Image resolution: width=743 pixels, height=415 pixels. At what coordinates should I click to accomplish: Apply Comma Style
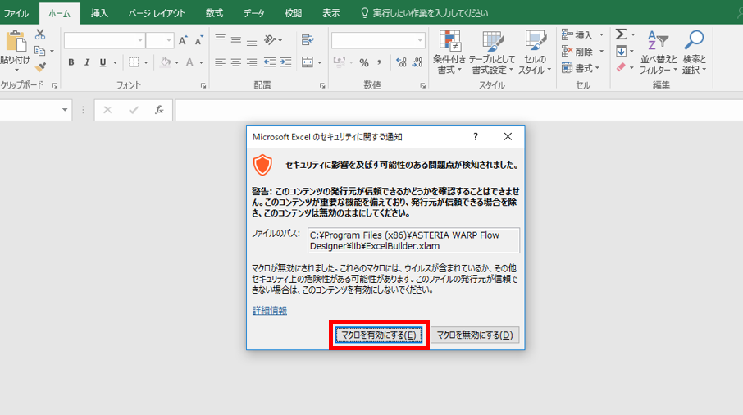pos(380,62)
